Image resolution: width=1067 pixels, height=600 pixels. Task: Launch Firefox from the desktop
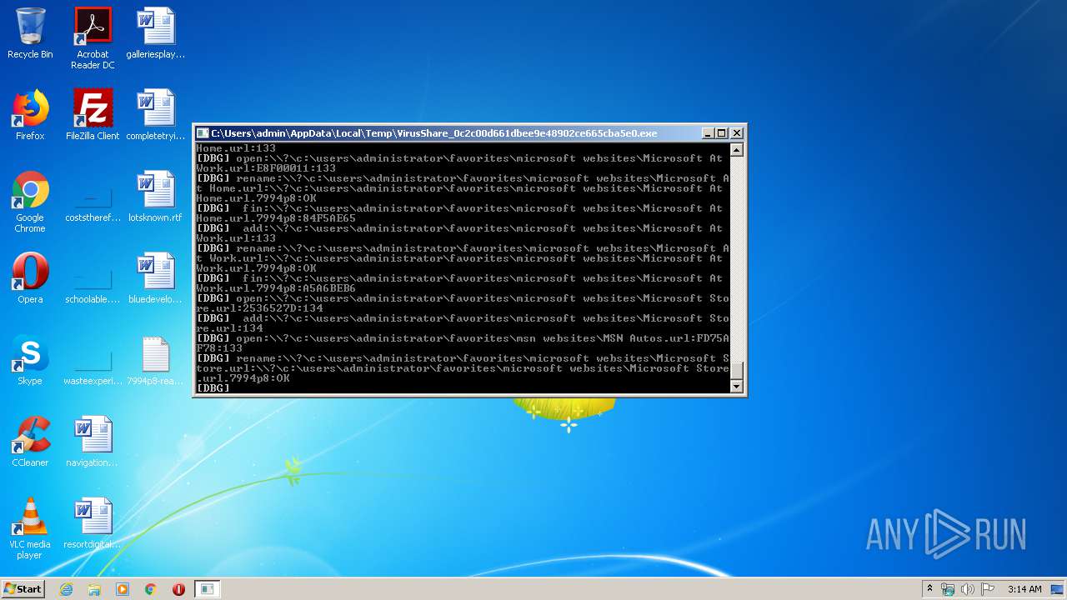[x=30, y=116]
